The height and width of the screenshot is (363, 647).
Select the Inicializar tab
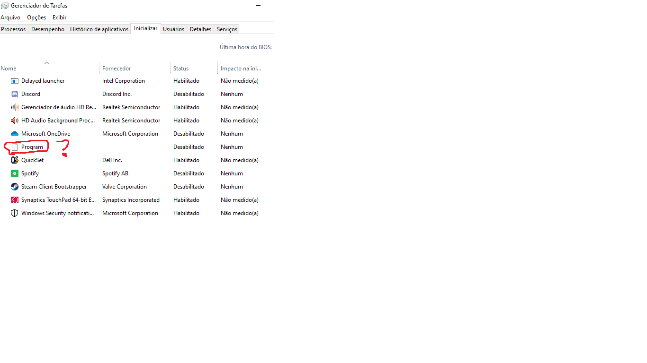pos(146,28)
